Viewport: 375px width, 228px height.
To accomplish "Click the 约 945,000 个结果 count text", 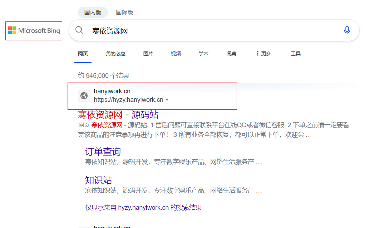I will 104,75.
